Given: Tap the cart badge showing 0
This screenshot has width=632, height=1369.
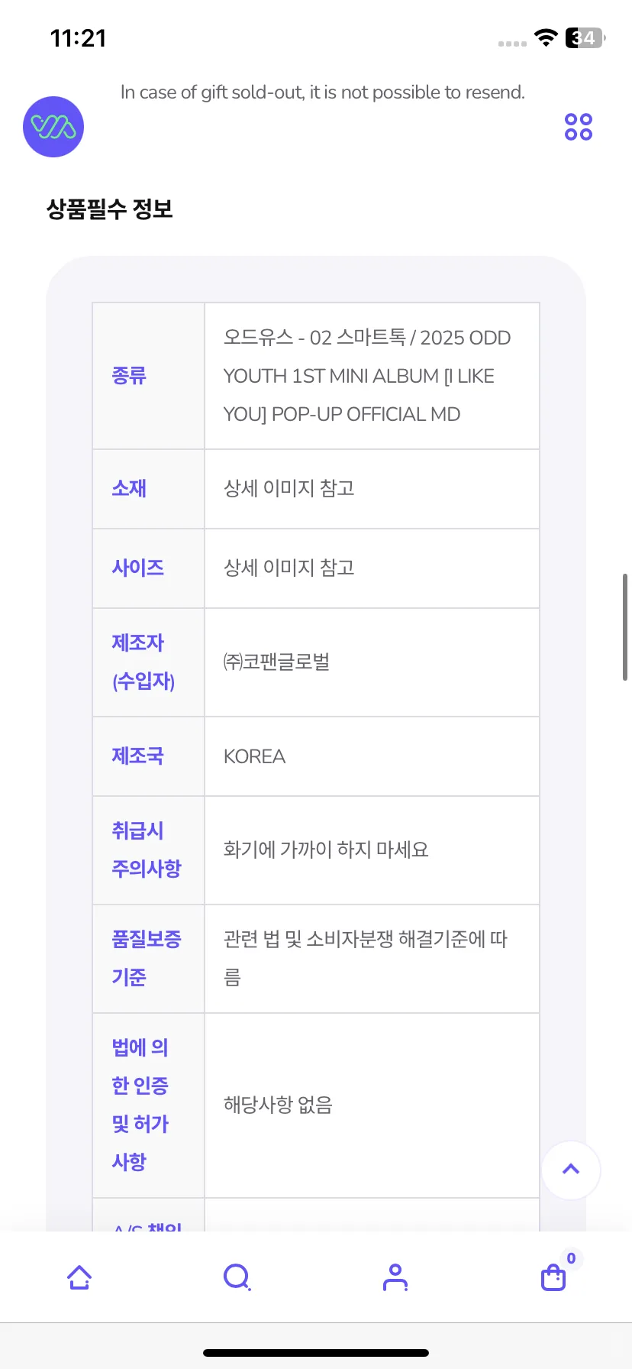Looking at the screenshot, I should (571, 1258).
